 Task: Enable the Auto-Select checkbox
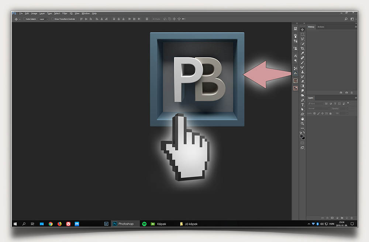[24, 19]
